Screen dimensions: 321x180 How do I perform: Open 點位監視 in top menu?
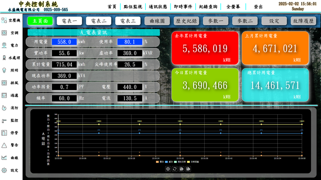click(133, 7)
